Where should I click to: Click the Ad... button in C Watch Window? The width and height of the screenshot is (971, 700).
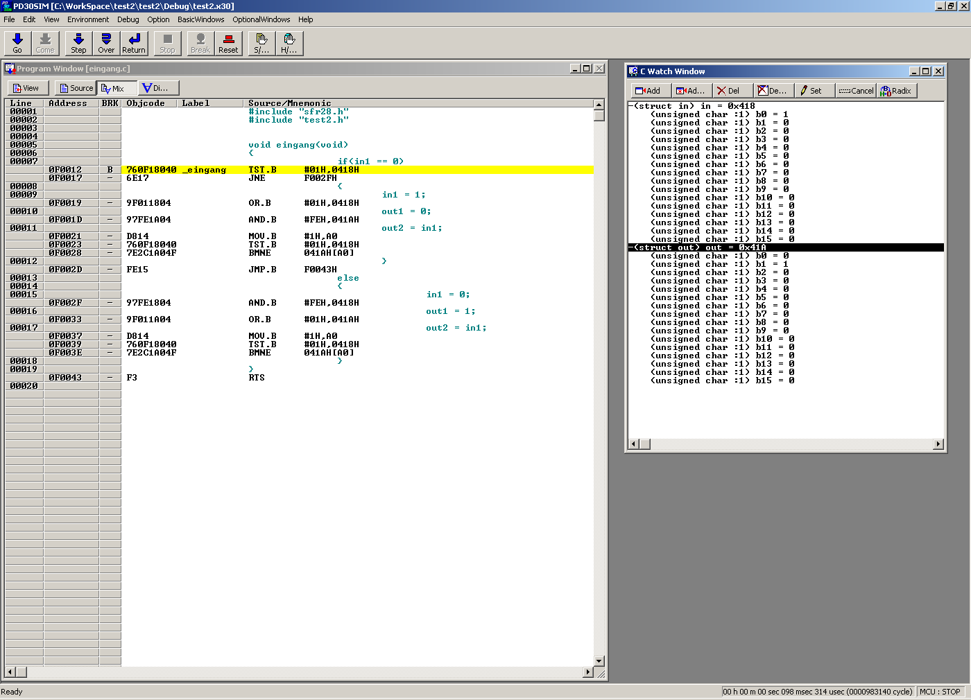(x=691, y=91)
